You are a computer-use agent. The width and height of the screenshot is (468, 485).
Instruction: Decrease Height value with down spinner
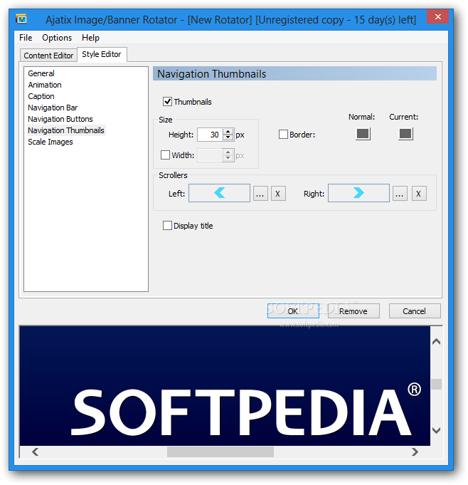[228, 137]
